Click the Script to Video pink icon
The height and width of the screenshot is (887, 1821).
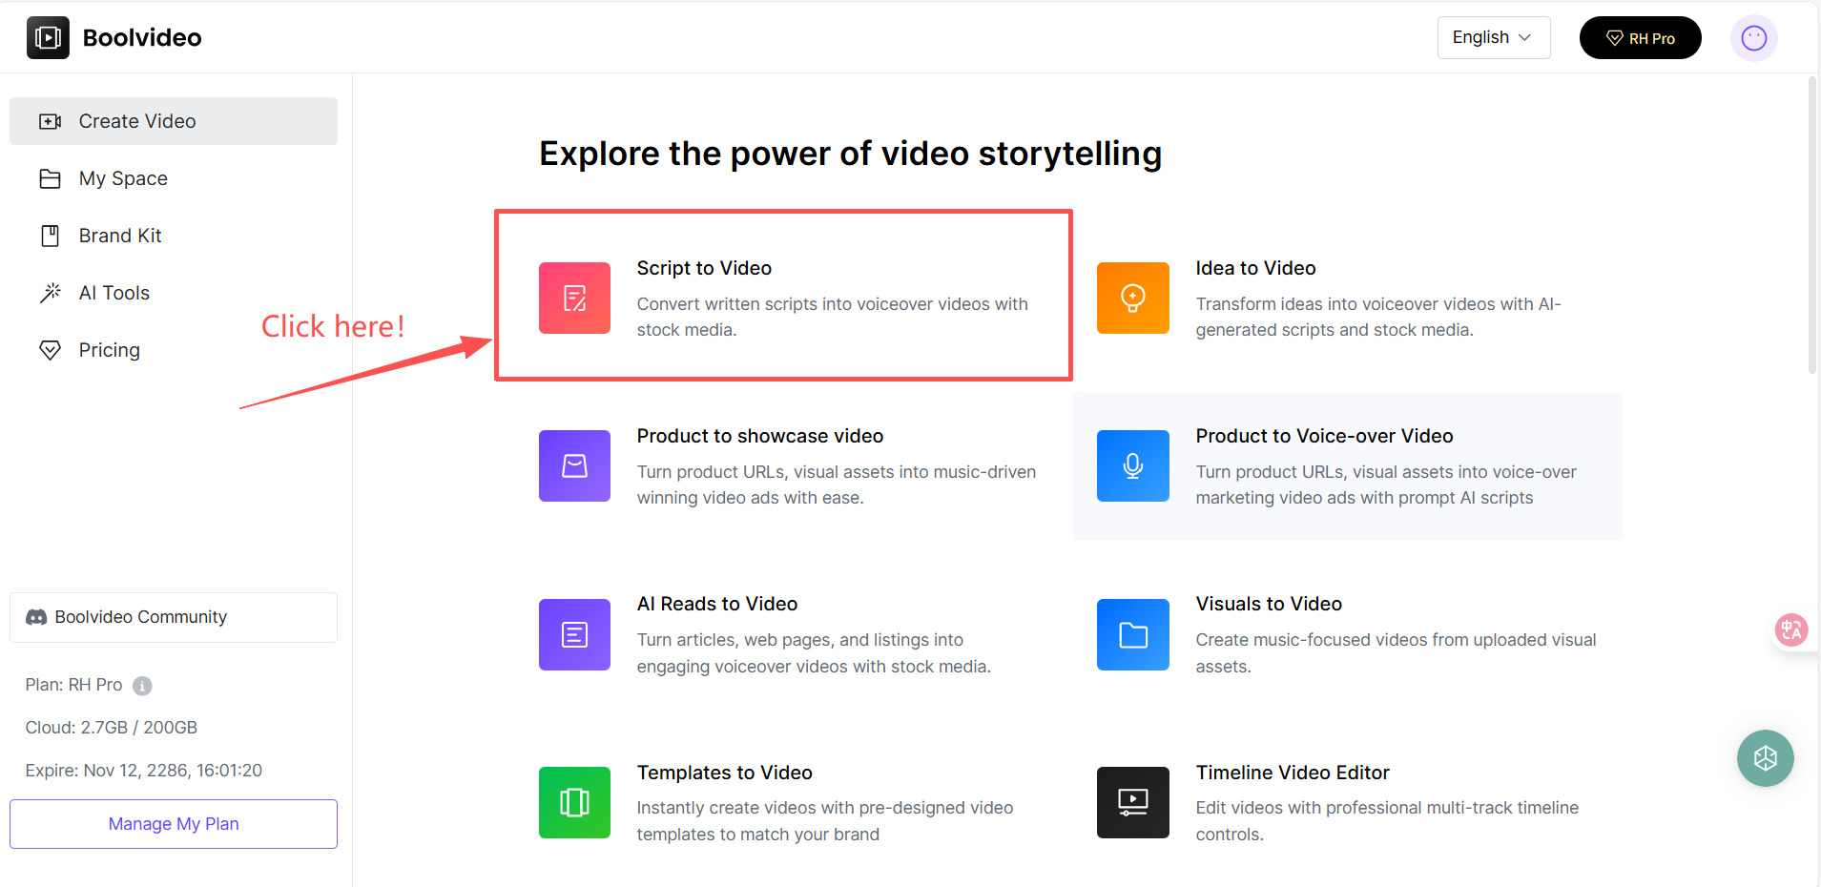pos(574,298)
